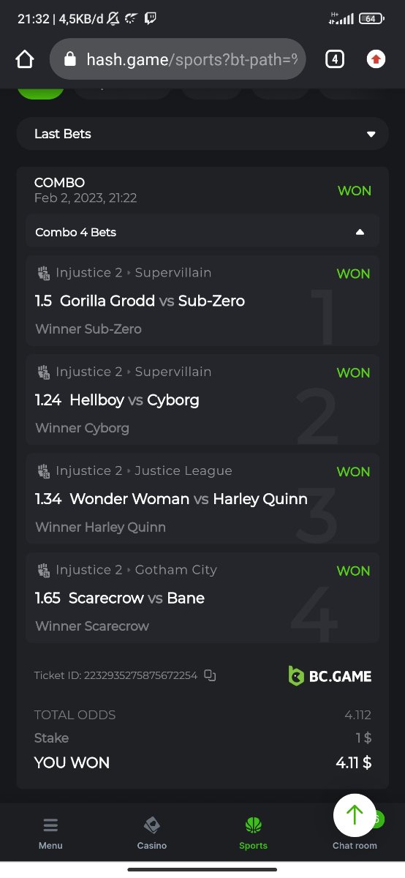Collapse the Combo 4 Bets section
405x878 pixels.
pos(202,232)
